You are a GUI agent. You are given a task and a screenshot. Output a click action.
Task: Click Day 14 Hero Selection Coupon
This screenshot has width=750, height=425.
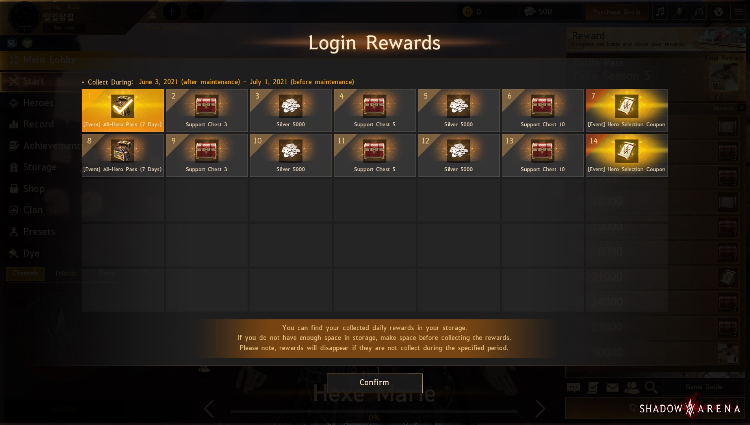point(626,155)
